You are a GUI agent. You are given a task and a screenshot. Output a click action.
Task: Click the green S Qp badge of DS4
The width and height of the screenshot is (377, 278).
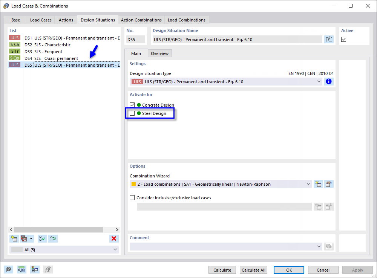coord(15,58)
